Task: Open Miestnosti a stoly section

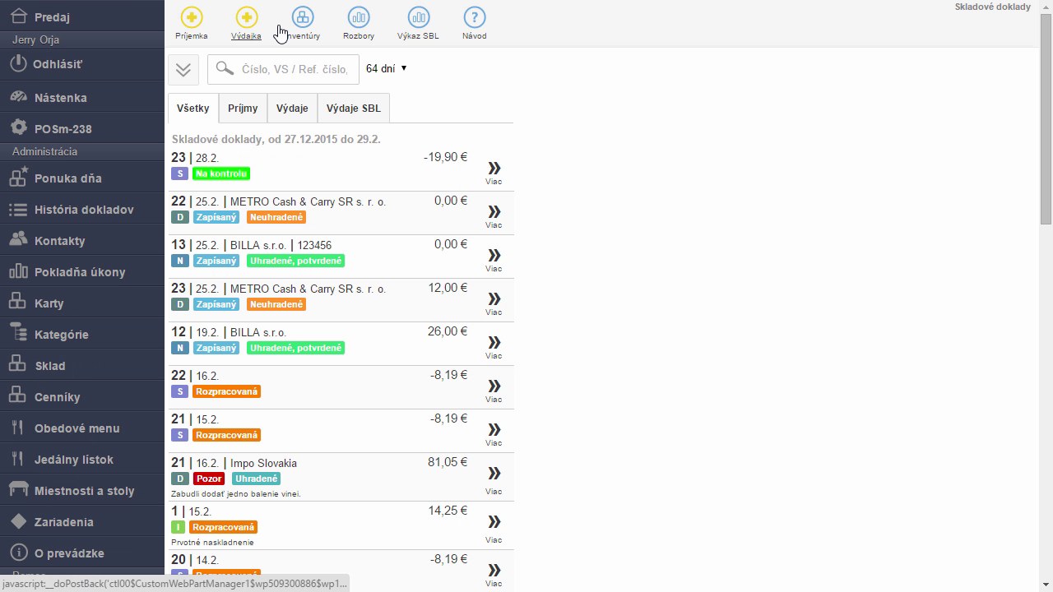Action: coord(82,490)
